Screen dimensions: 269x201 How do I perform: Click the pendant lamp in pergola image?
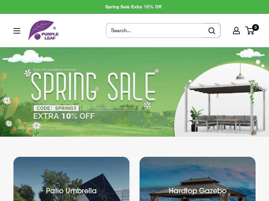(240, 76)
